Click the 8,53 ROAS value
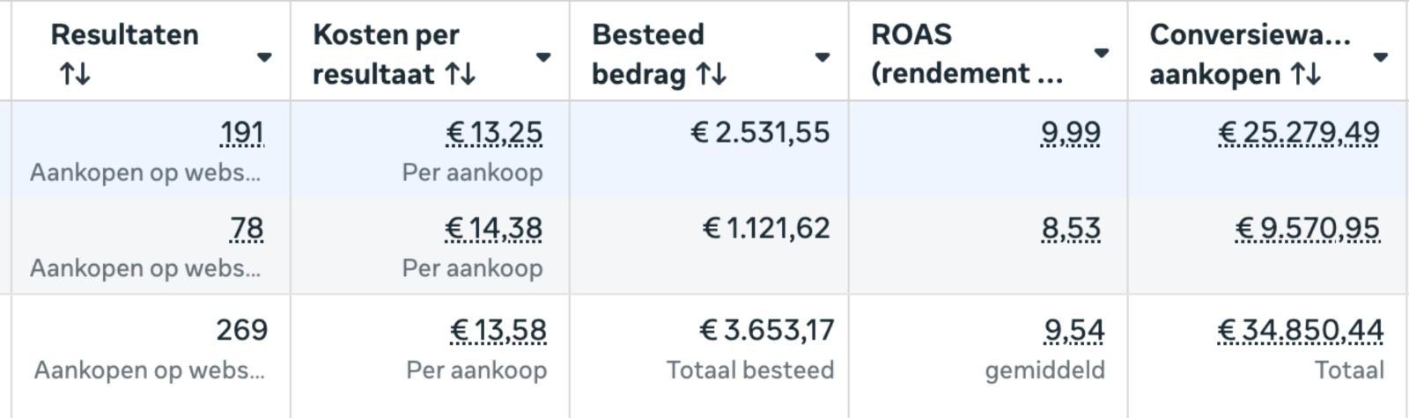This screenshot has height=418, width=1409. [1071, 229]
